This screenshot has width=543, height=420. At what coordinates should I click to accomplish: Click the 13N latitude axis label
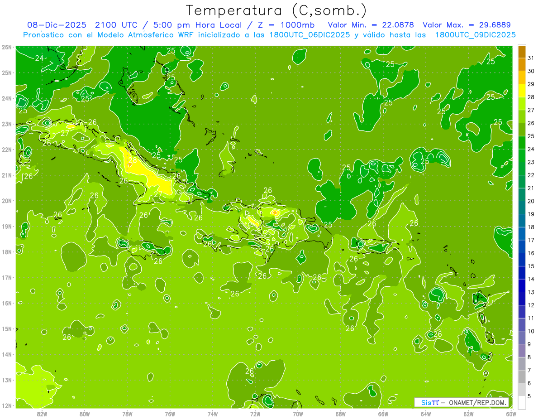tap(6, 380)
